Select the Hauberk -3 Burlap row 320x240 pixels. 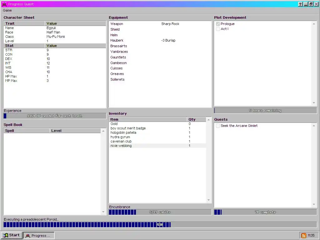(x=160, y=40)
